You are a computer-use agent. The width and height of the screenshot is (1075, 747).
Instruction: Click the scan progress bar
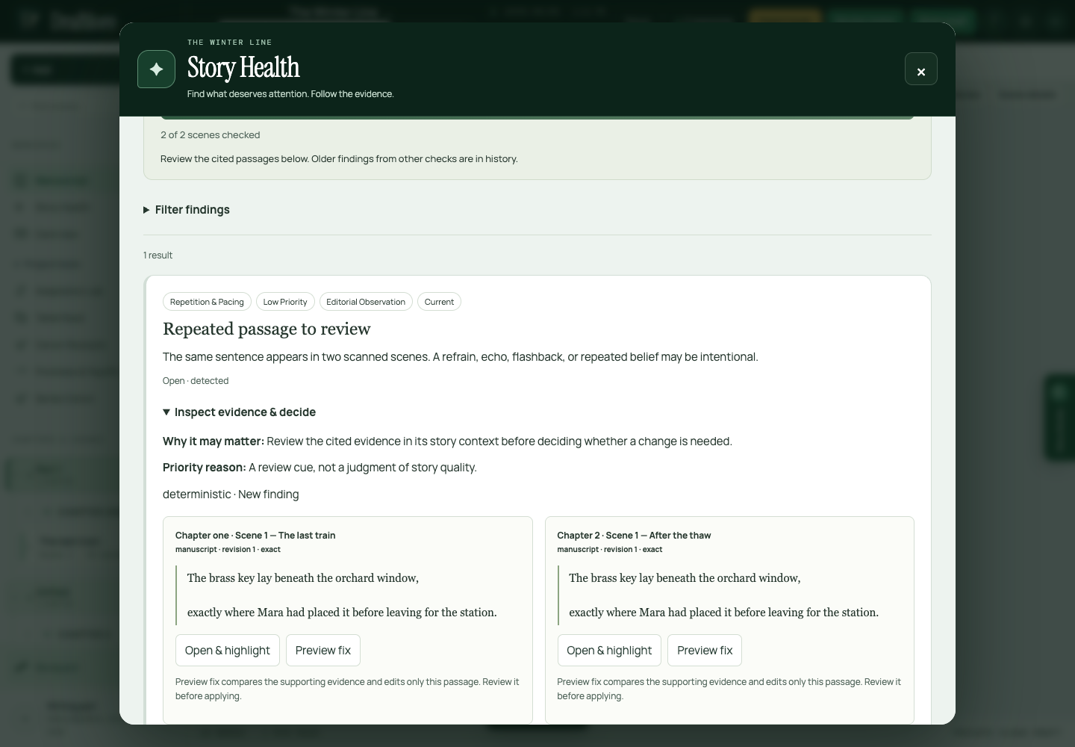coord(537,117)
